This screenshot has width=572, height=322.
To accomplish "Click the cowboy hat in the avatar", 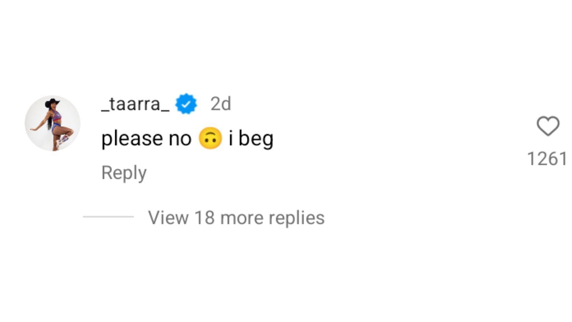I will click(x=52, y=103).
